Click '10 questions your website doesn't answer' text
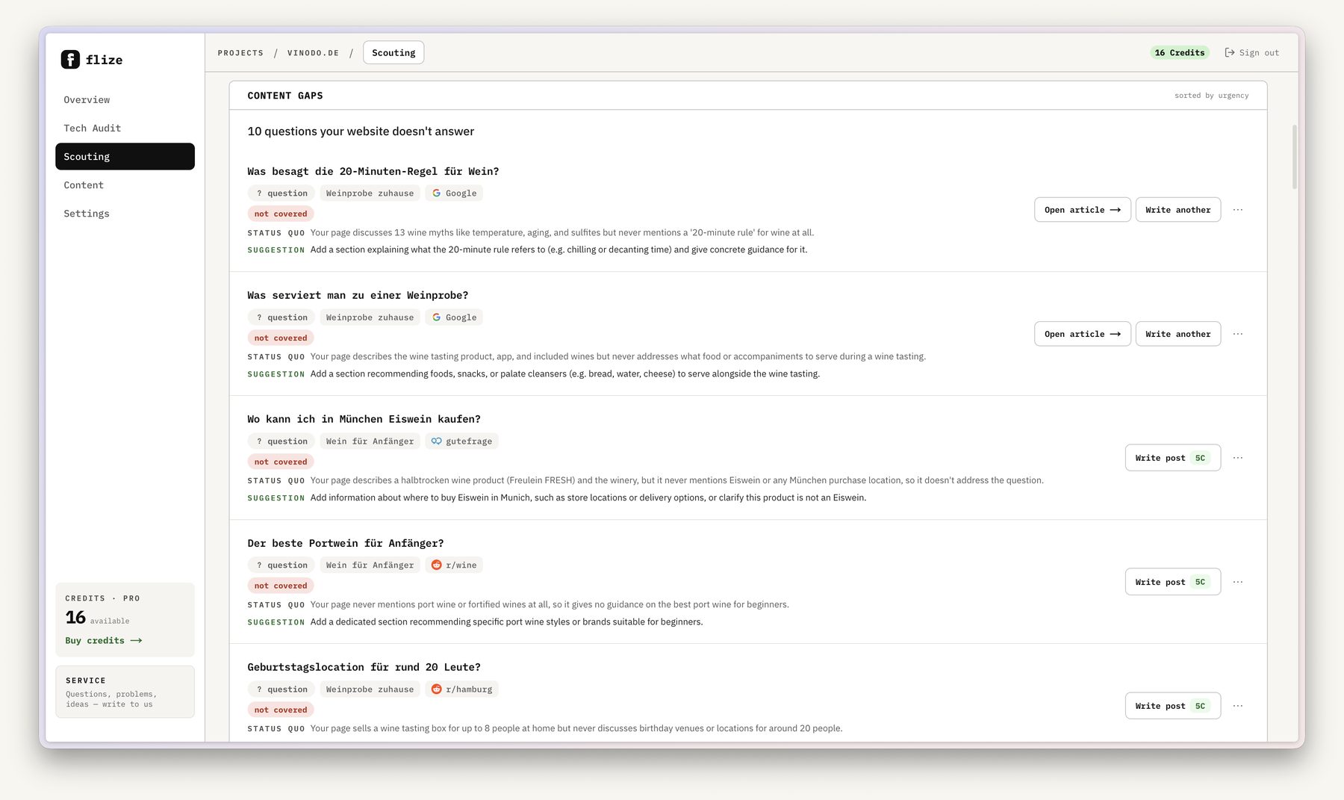1344x800 pixels. point(361,131)
